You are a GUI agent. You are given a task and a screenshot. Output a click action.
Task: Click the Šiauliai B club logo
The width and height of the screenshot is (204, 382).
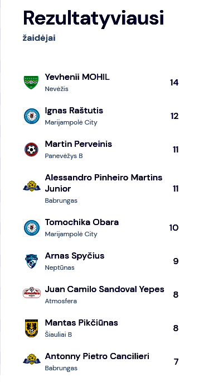[32, 328]
